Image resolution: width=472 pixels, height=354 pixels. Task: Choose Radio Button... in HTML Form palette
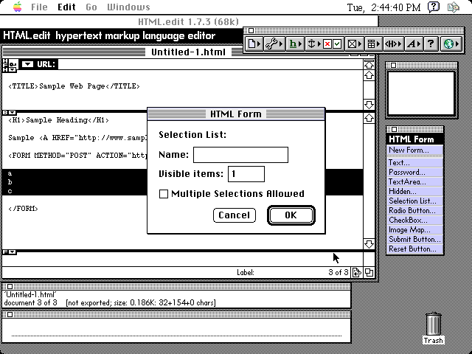tap(412, 211)
